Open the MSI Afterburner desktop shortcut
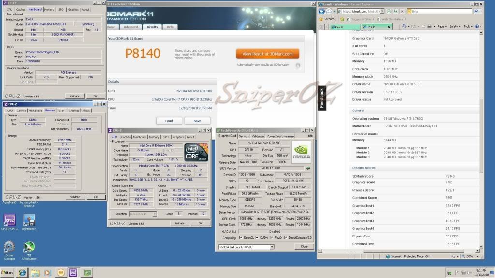The width and height of the screenshot is (495, 278). (x=29, y=247)
